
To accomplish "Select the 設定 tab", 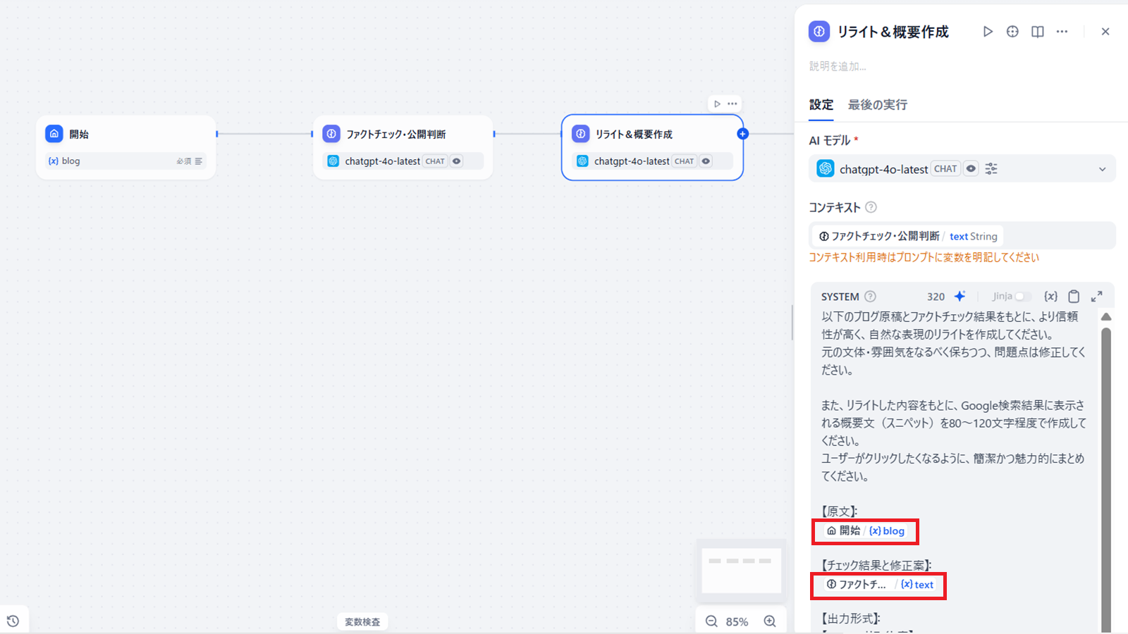I will 821,105.
